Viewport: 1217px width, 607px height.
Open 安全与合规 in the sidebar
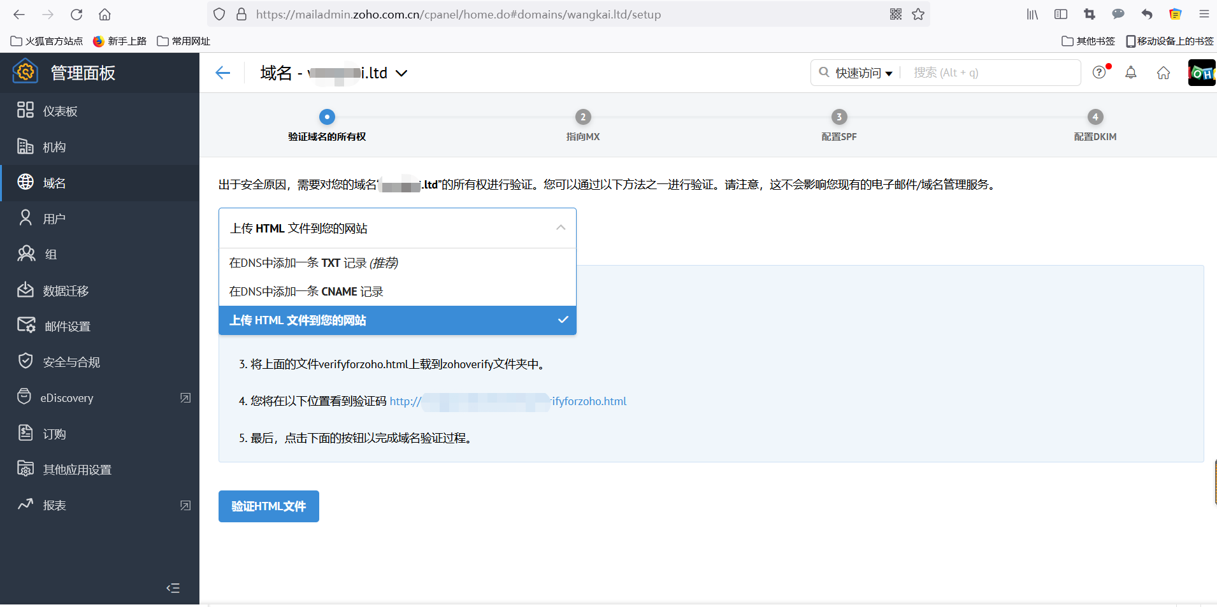tap(99, 362)
